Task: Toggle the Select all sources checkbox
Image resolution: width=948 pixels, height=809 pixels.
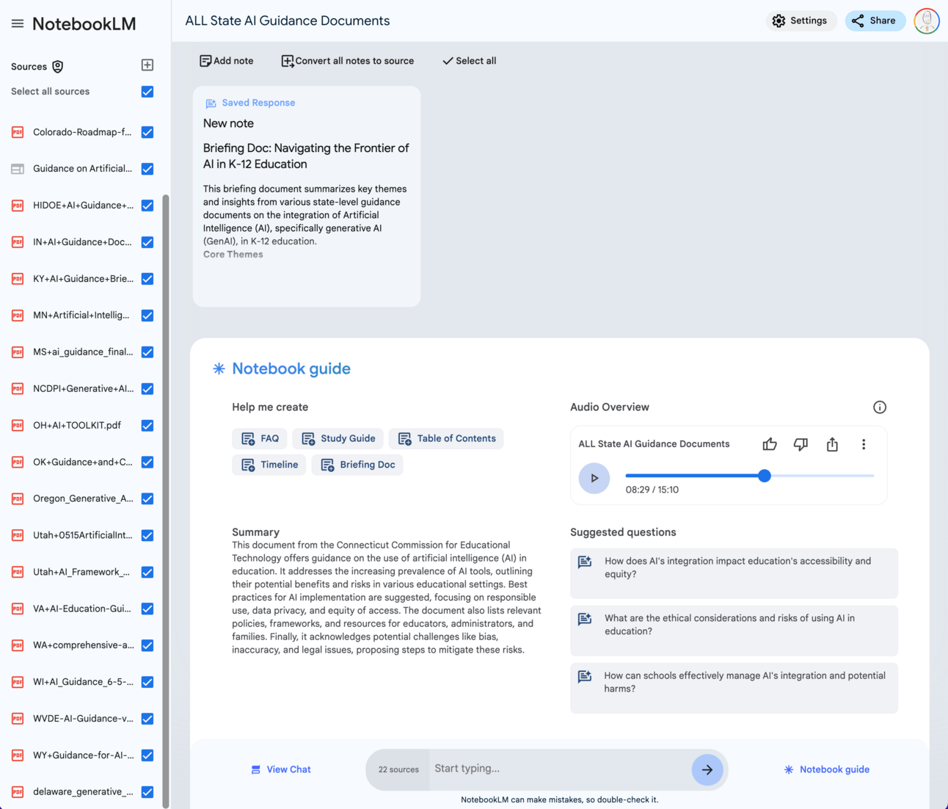Action: coord(147,92)
